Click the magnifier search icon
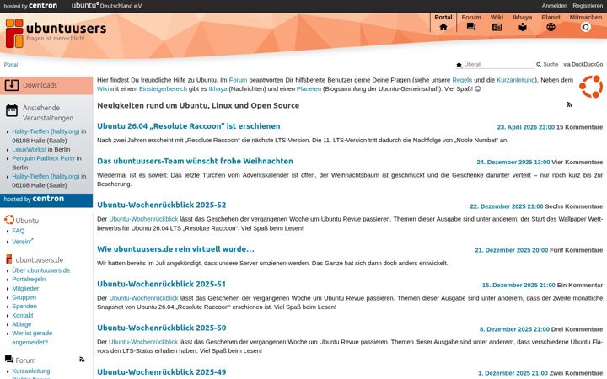The height and width of the screenshot is (379, 607). pyautogui.click(x=539, y=65)
